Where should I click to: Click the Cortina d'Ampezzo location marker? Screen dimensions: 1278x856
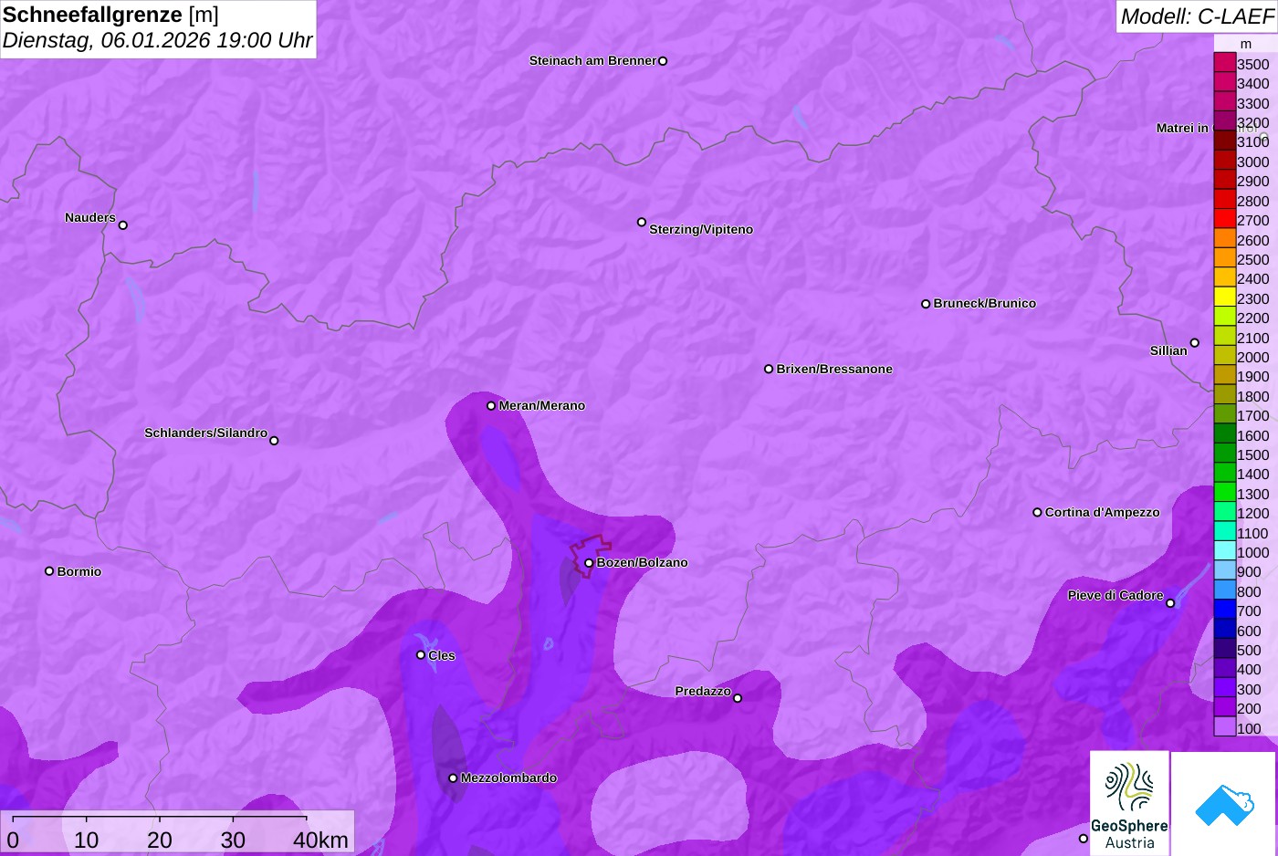tap(1037, 512)
